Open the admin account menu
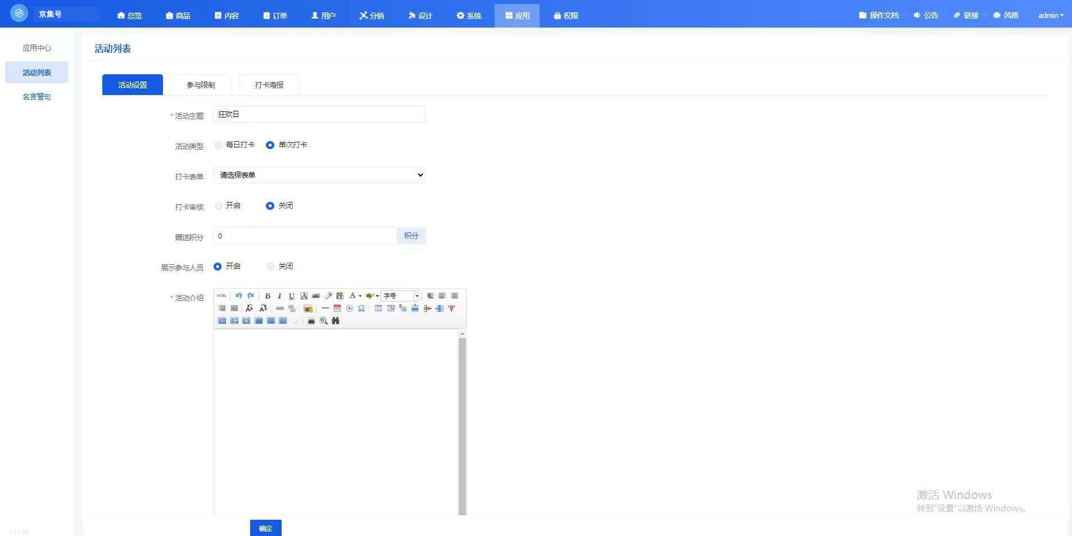 coord(1050,15)
